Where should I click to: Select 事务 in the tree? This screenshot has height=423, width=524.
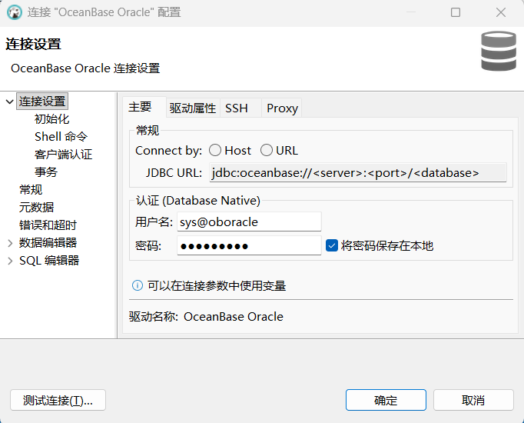46,172
